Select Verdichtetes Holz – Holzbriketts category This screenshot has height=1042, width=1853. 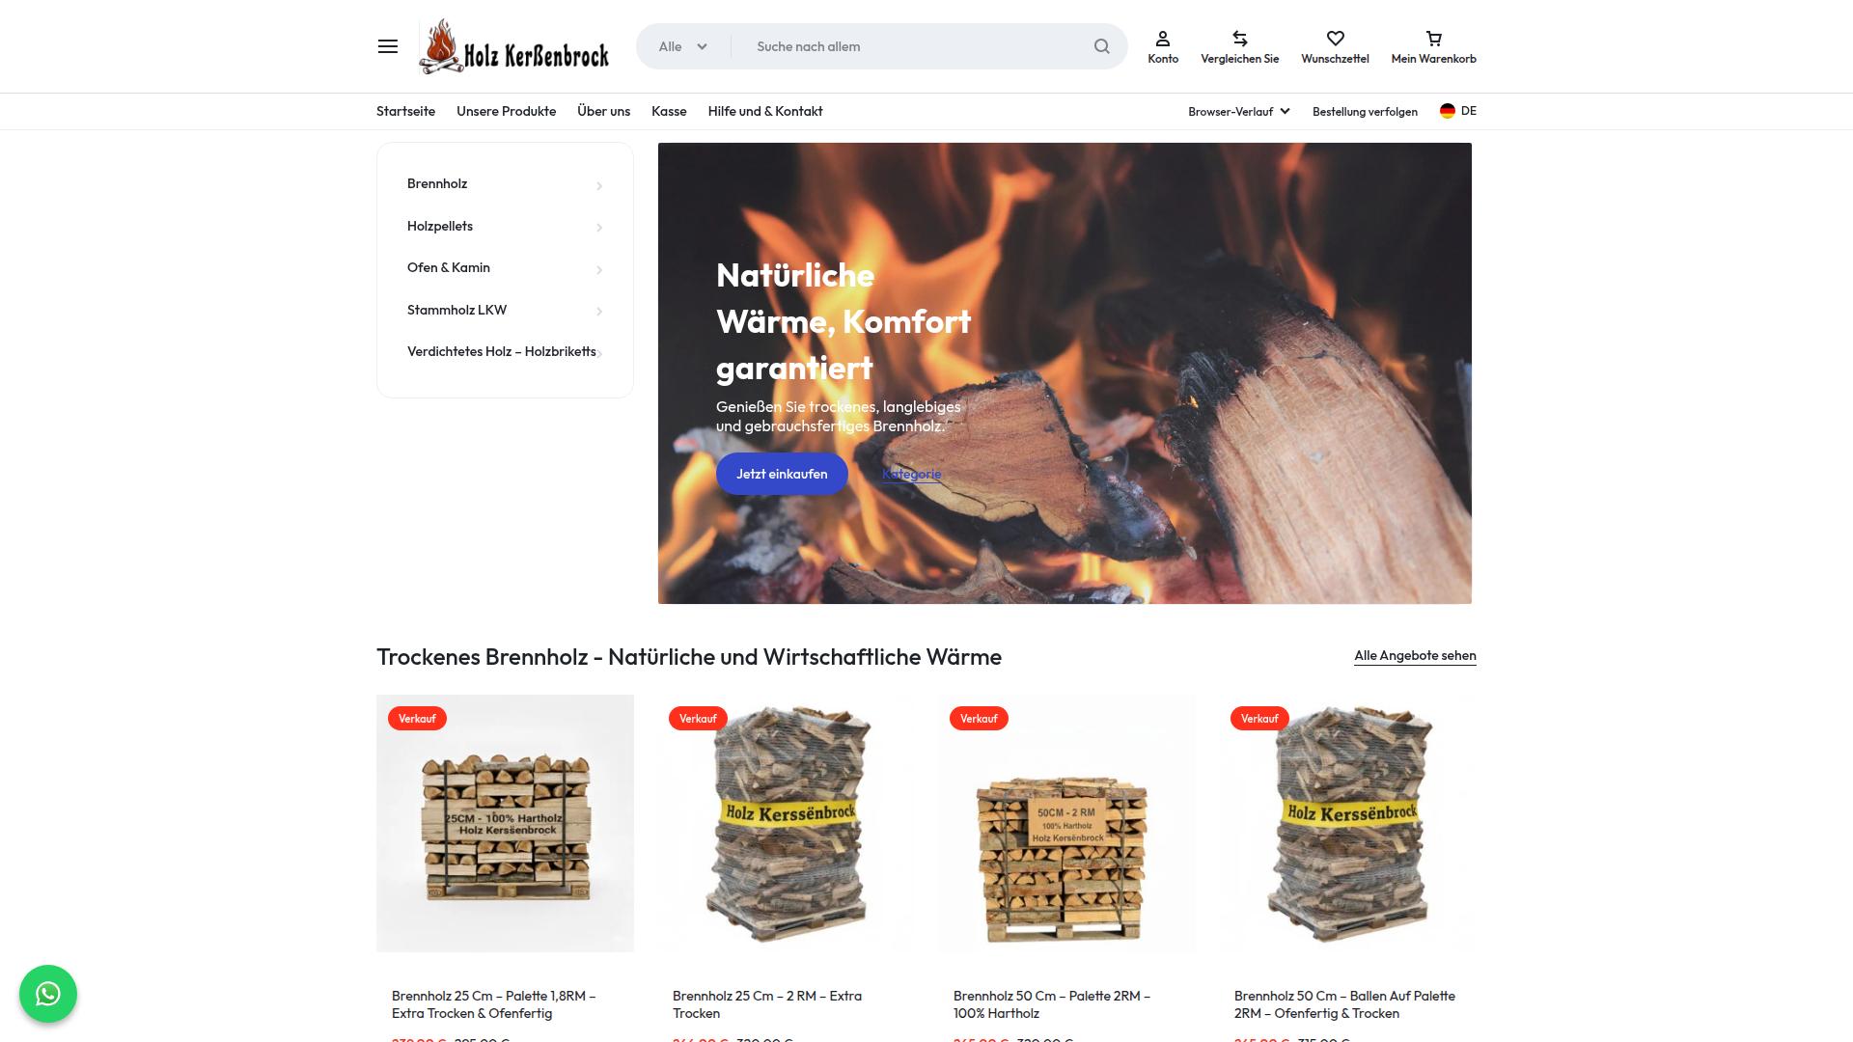tap(501, 351)
